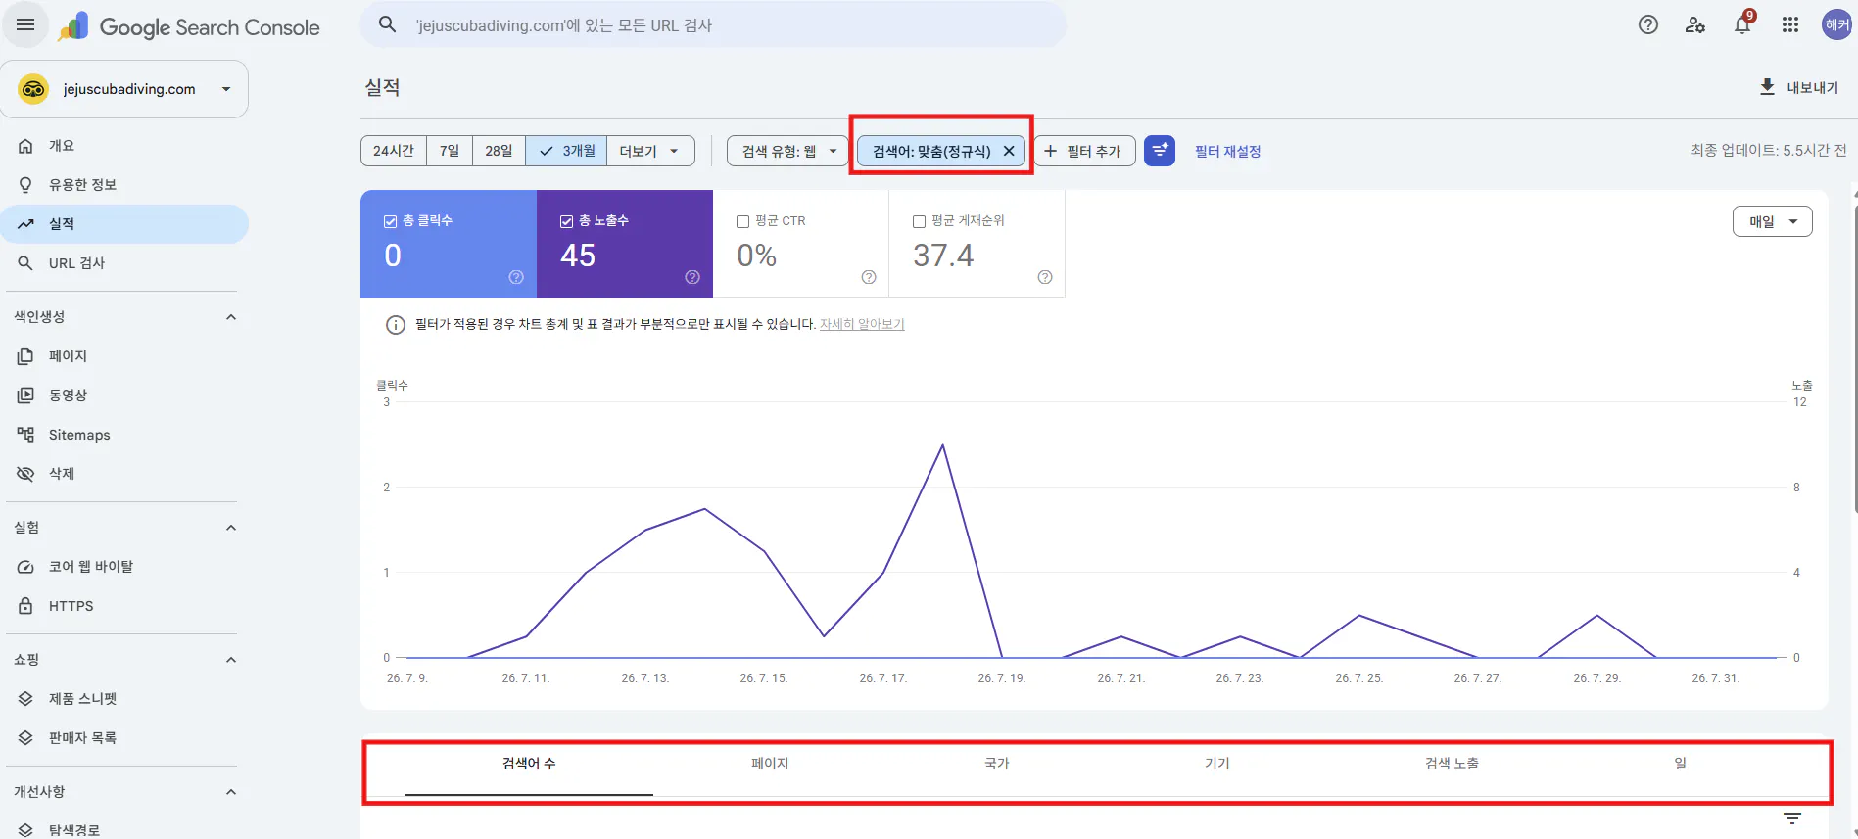Open the Help question mark icon
The image size is (1858, 839).
pyautogui.click(x=1648, y=25)
